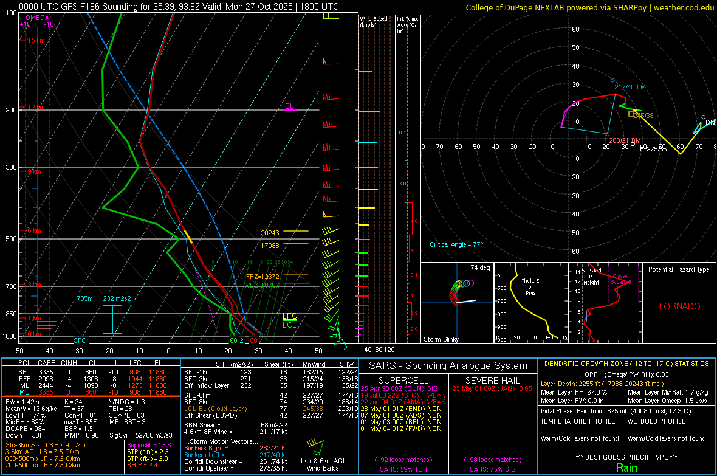The width and height of the screenshot is (717, 476).
Task: Click 'OPRH (Omega*PW*RH): 0.03' value
Action: [x=626, y=374]
